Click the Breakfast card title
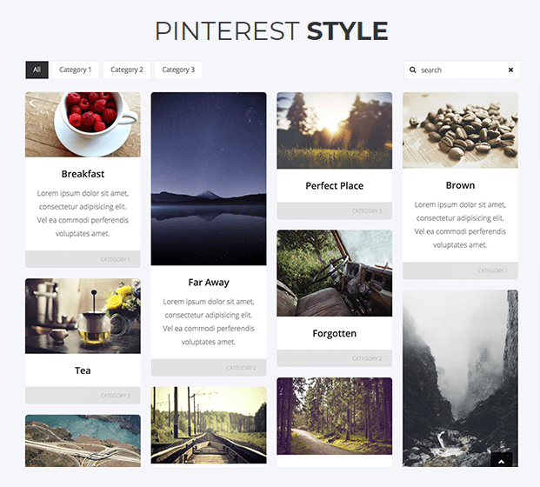 pos(83,174)
